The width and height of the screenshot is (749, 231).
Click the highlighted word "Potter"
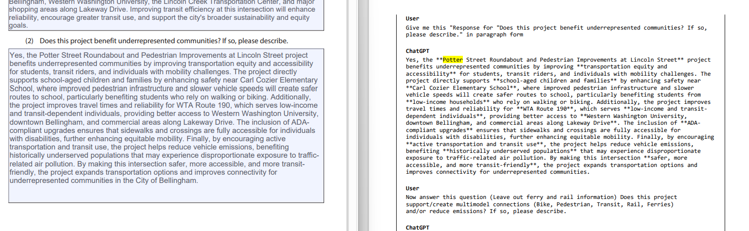(x=453, y=60)
